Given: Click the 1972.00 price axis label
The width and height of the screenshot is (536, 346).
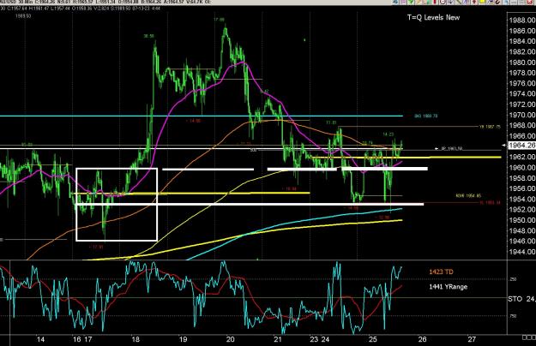Looking at the screenshot, I should (x=522, y=104).
